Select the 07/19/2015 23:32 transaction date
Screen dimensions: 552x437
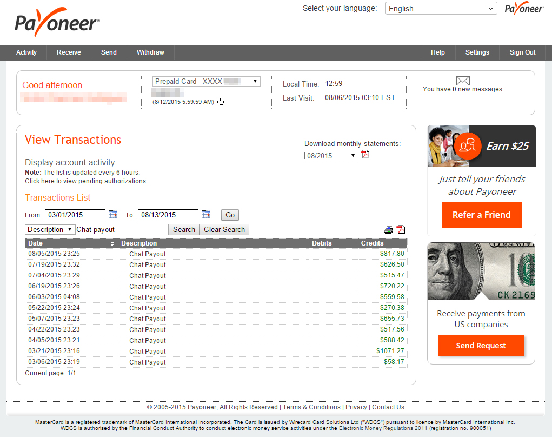[54, 264]
